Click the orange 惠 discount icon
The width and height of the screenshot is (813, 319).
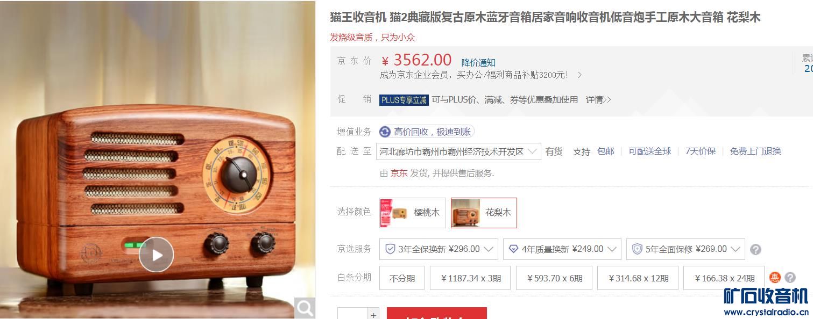point(775,278)
